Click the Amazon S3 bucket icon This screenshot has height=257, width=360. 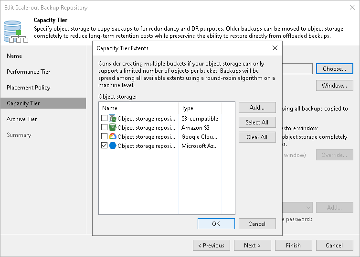112,127
